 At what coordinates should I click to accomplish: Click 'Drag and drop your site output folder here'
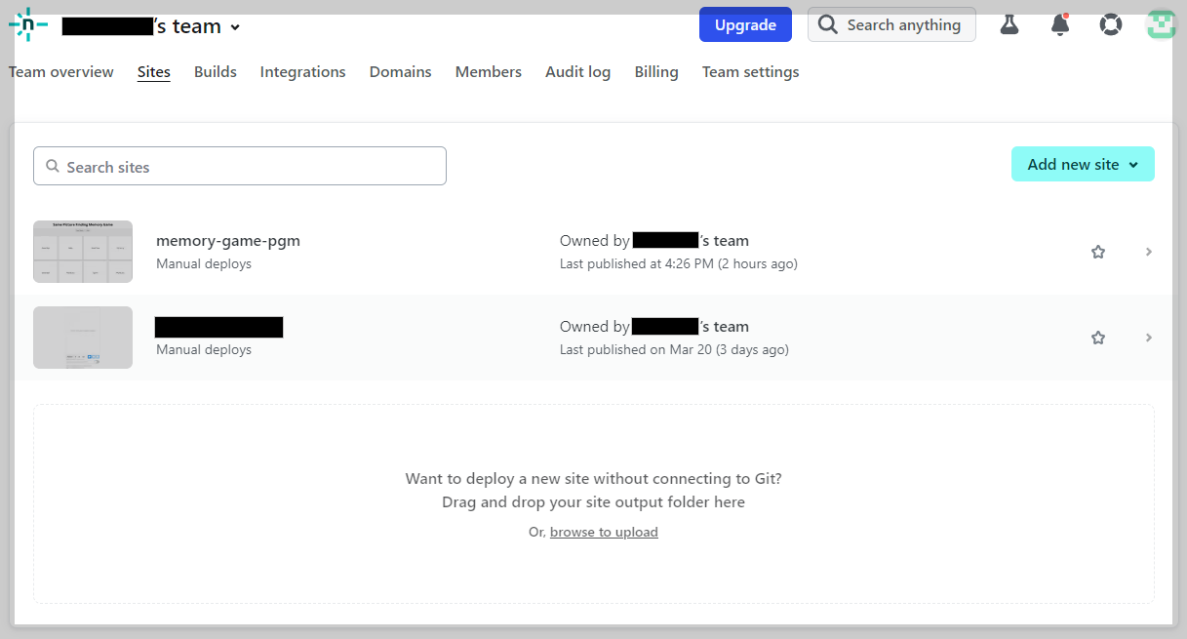(x=593, y=502)
